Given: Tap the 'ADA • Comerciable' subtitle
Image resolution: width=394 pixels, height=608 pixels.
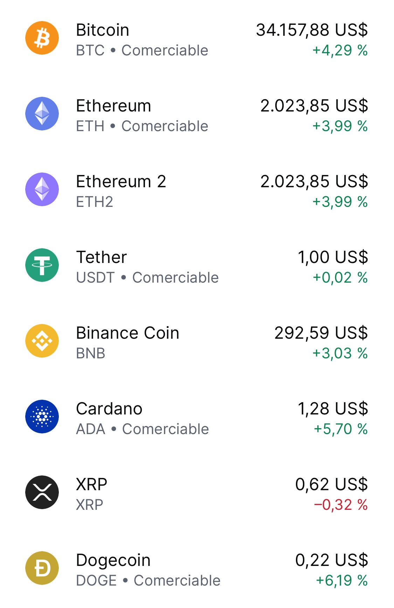Looking at the screenshot, I should tap(143, 429).
